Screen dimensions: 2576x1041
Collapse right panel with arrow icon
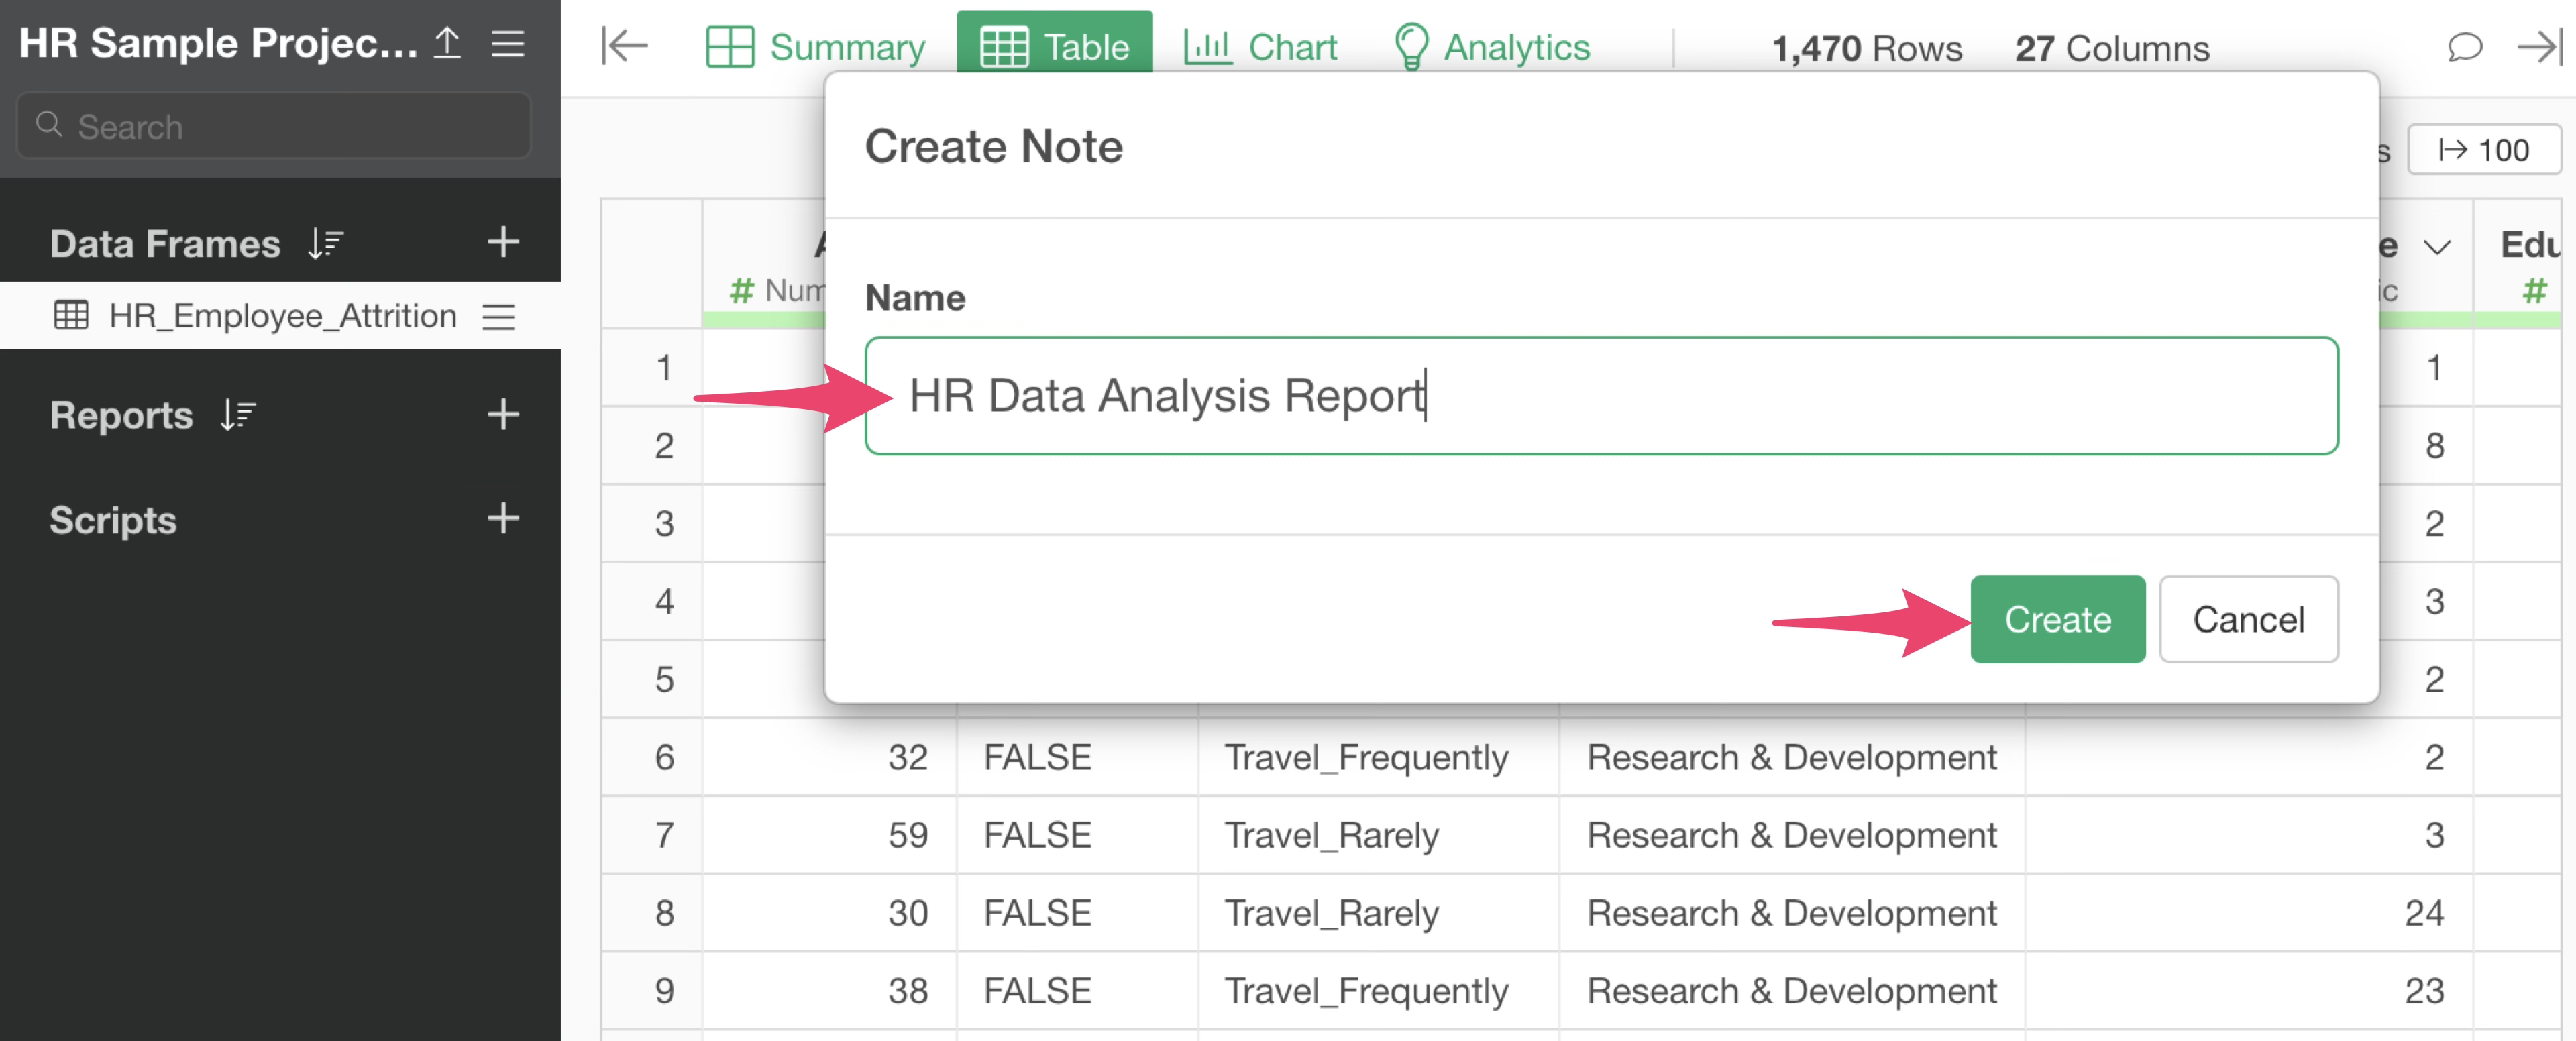tap(2539, 47)
